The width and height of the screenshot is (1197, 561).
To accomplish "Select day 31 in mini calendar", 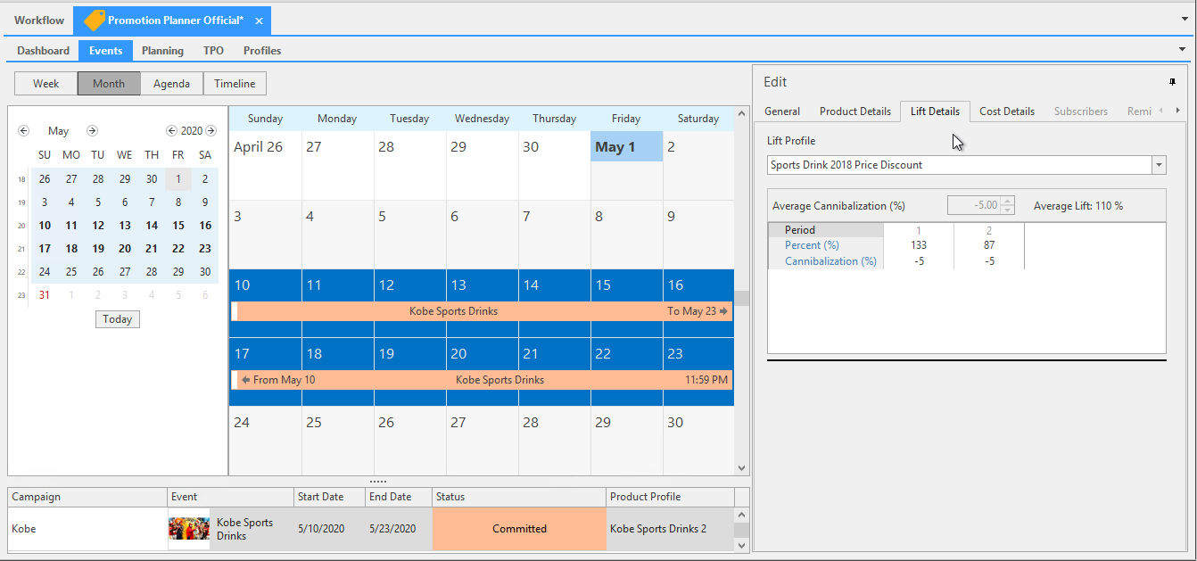I will [x=45, y=295].
